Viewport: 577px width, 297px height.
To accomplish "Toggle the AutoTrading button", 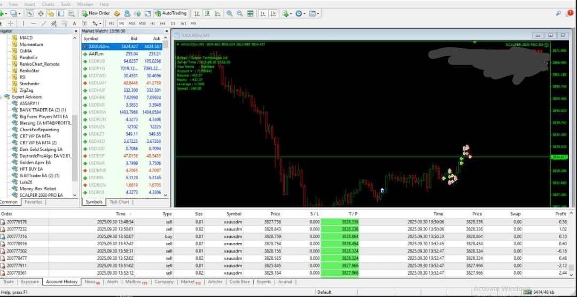I will (x=170, y=13).
